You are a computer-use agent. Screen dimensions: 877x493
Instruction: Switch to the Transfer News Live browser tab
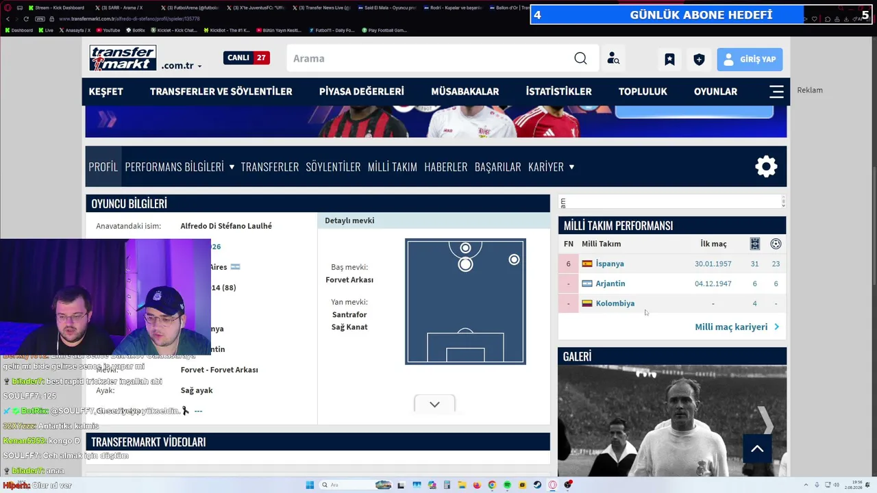321,8
